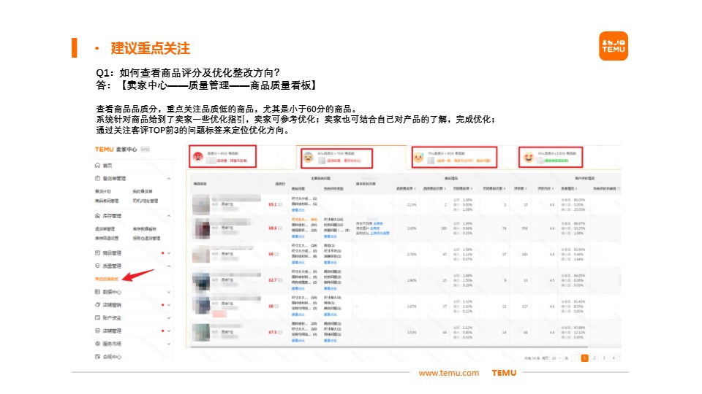Click the 合规中心 sidebar icon

click(x=97, y=357)
